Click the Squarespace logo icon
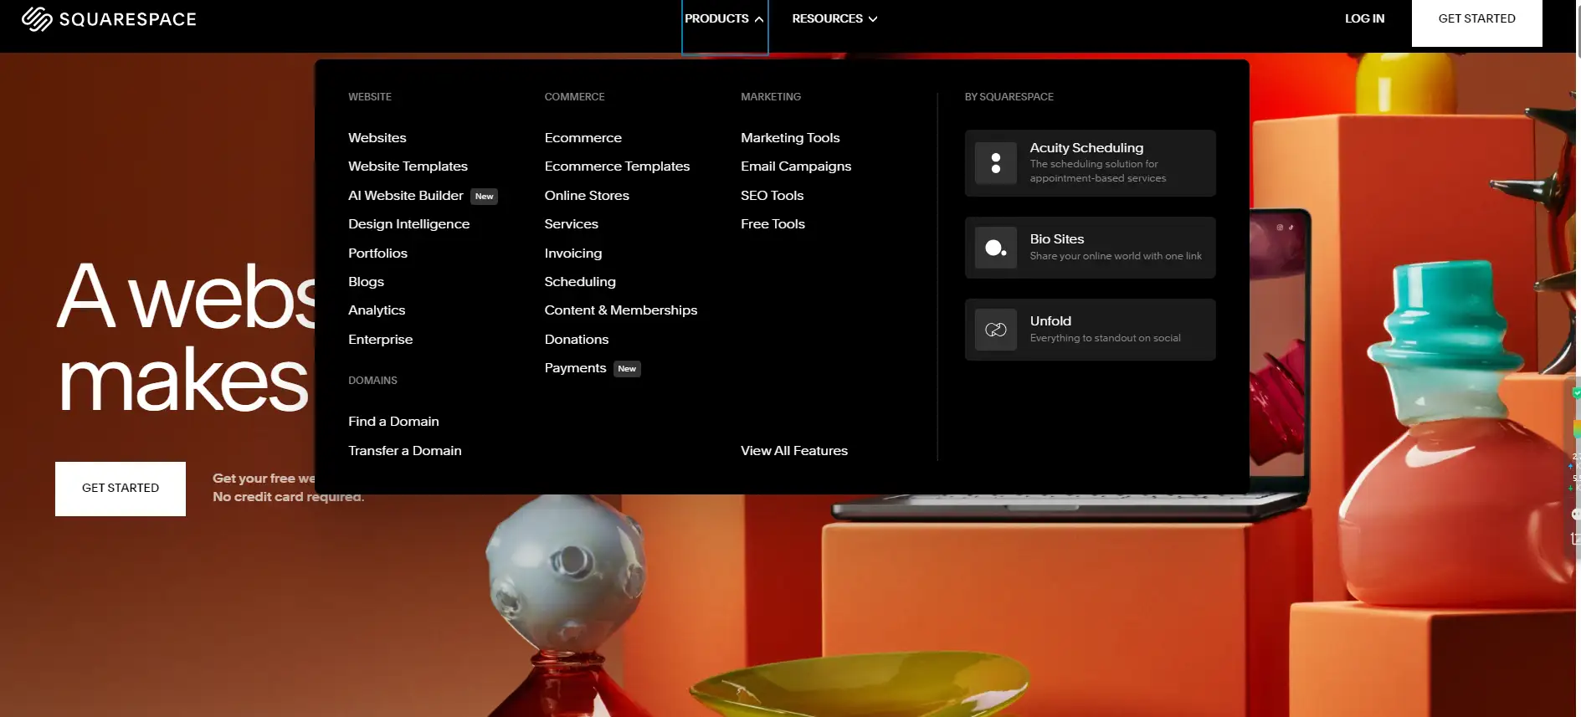Screen dimensions: 1581x717 coord(37,18)
